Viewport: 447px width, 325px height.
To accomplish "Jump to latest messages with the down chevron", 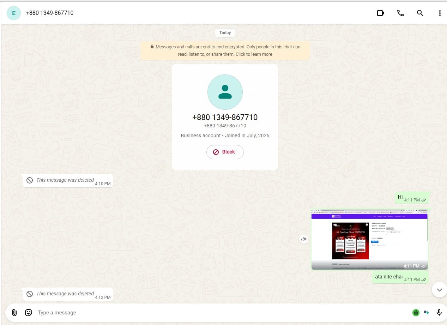I will pyautogui.click(x=439, y=290).
